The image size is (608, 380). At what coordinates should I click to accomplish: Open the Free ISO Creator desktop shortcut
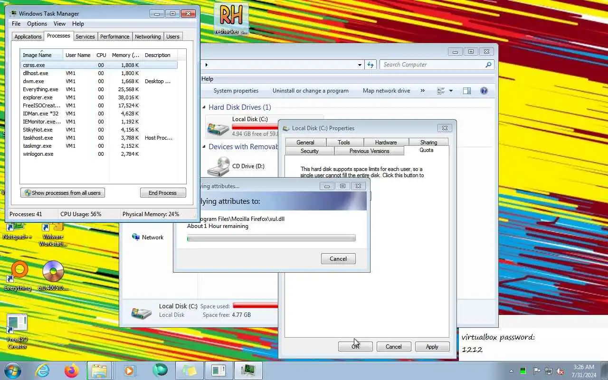[x=17, y=332]
